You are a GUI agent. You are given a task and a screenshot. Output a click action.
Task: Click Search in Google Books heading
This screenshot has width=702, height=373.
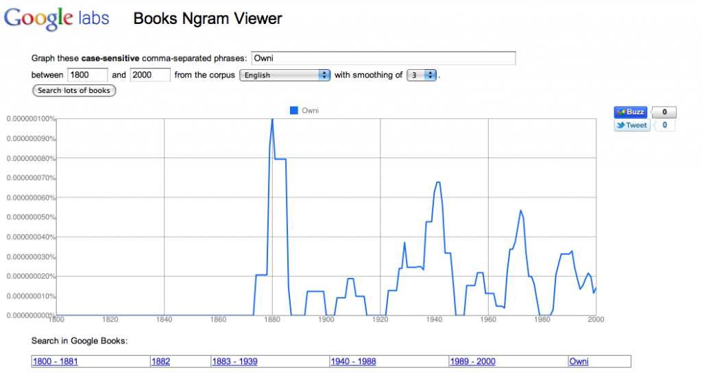[x=80, y=341]
